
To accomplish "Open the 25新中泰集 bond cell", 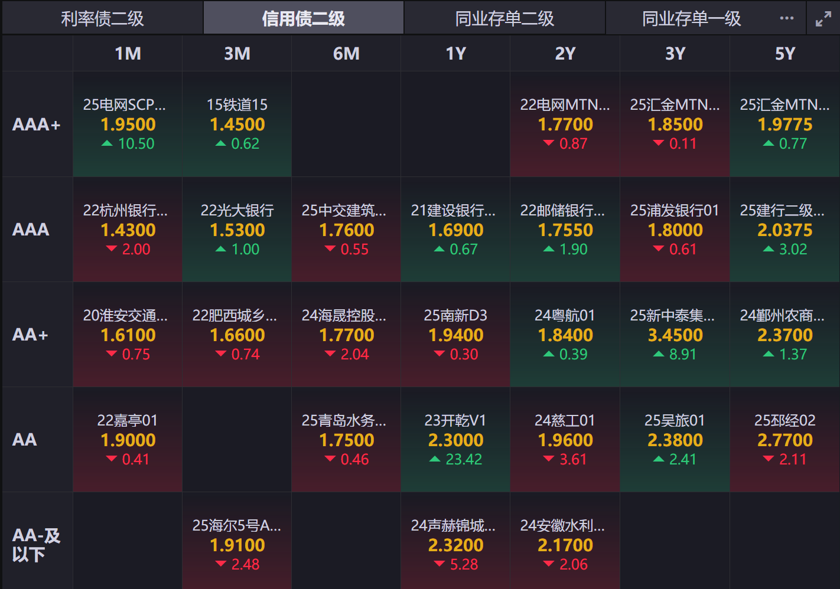I will [675, 335].
